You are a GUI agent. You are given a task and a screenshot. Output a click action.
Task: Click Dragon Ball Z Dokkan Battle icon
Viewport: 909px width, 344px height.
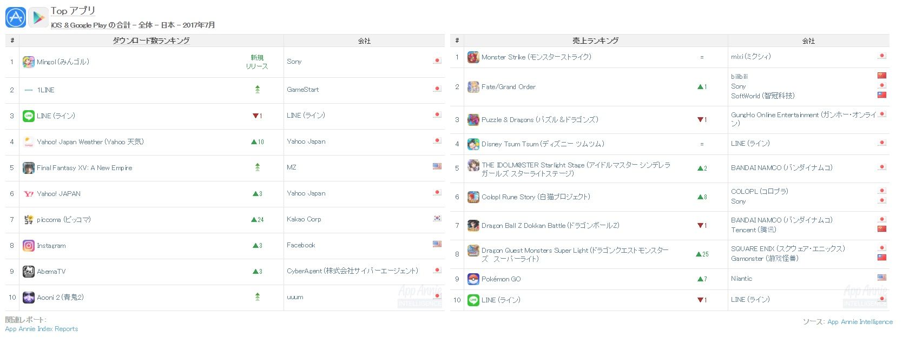[x=473, y=226]
